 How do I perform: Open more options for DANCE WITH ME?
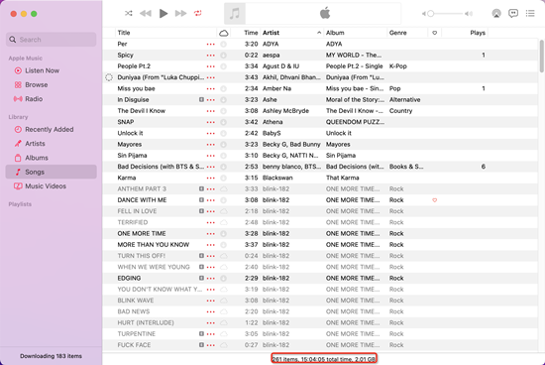(211, 200)
